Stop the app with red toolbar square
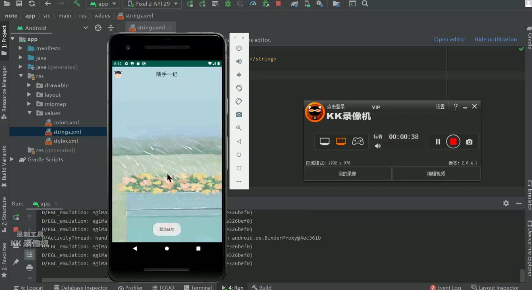 278,4
